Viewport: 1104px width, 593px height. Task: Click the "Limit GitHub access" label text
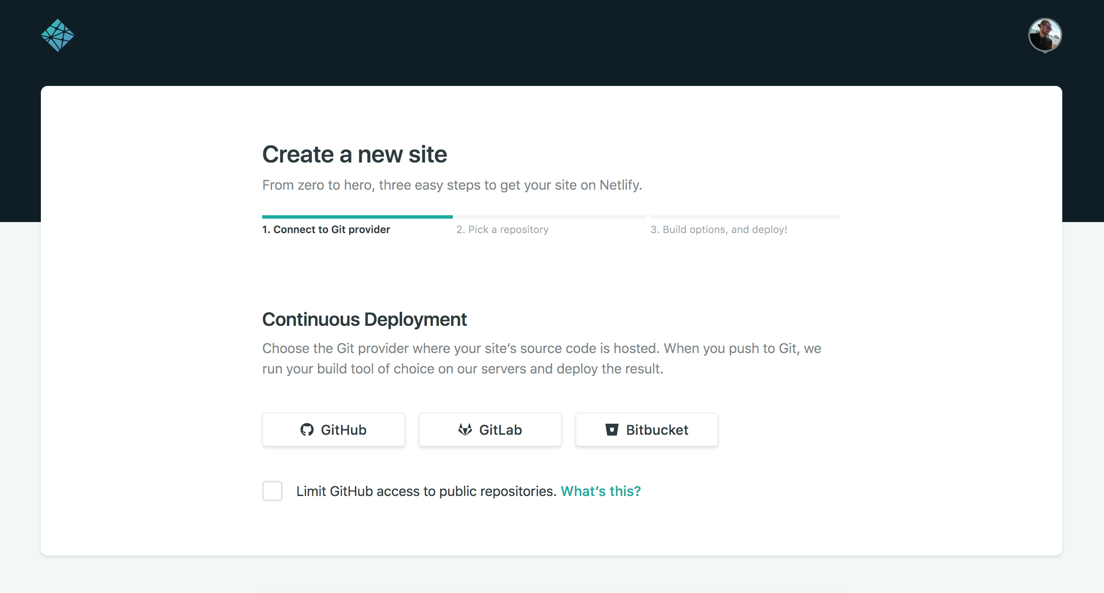(x=426, y=491)
